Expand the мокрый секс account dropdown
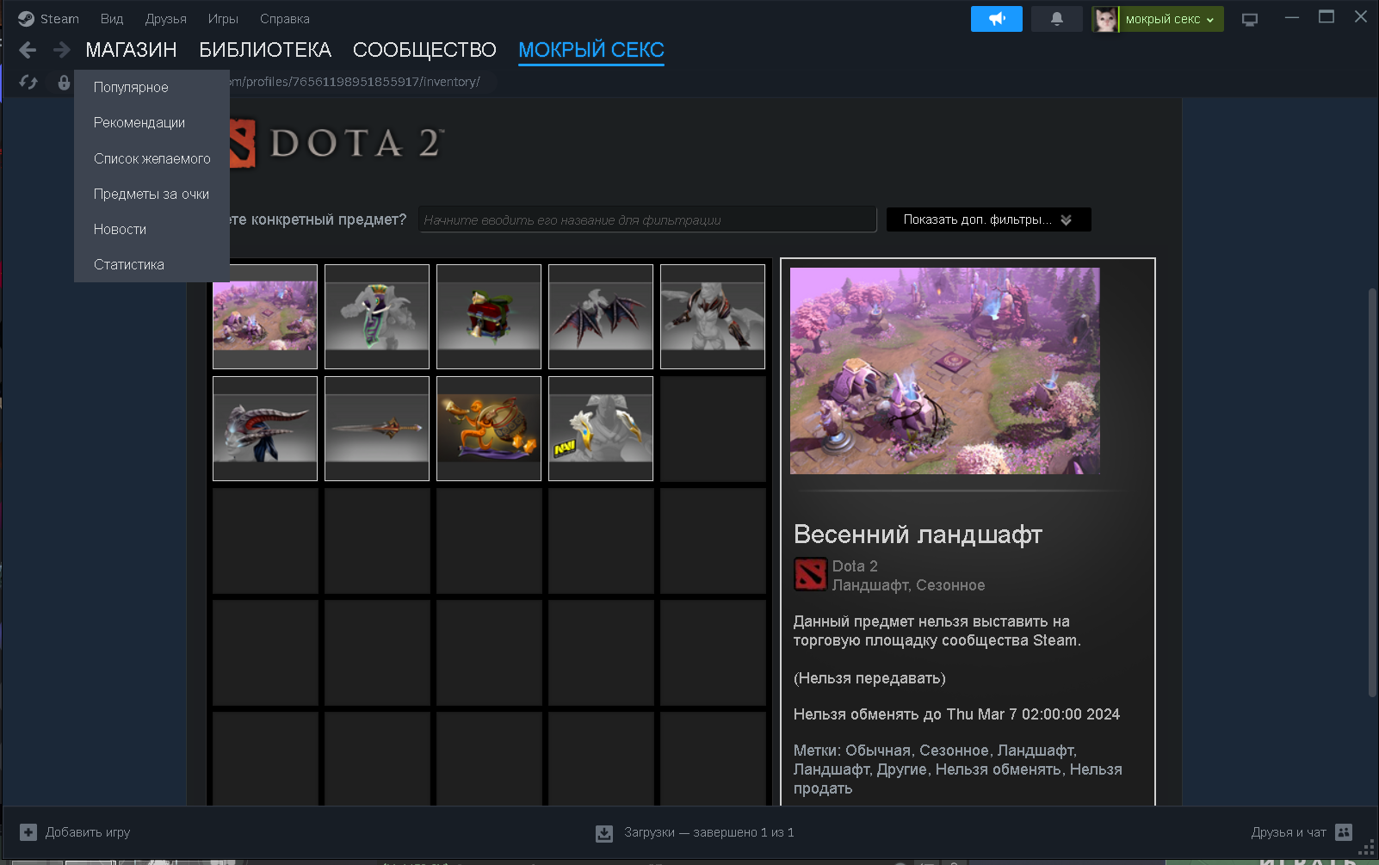The width and height of the screenshot is (1379, 865). click(1171, 19)
